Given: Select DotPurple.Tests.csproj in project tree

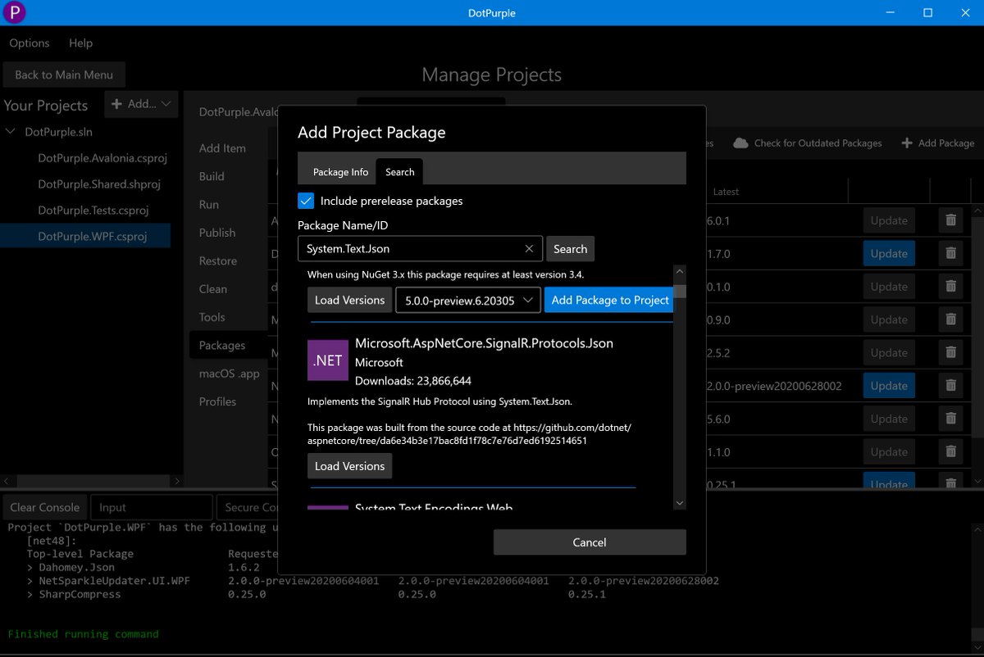Looking at the screenshot, I should [93, 211].
